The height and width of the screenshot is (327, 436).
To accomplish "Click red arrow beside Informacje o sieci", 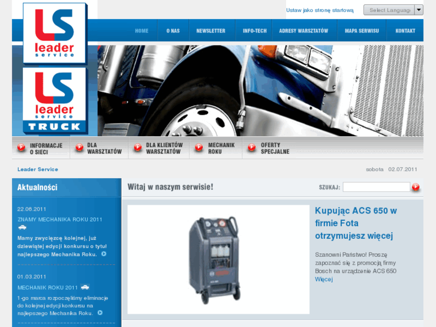I will click(22, 148).
